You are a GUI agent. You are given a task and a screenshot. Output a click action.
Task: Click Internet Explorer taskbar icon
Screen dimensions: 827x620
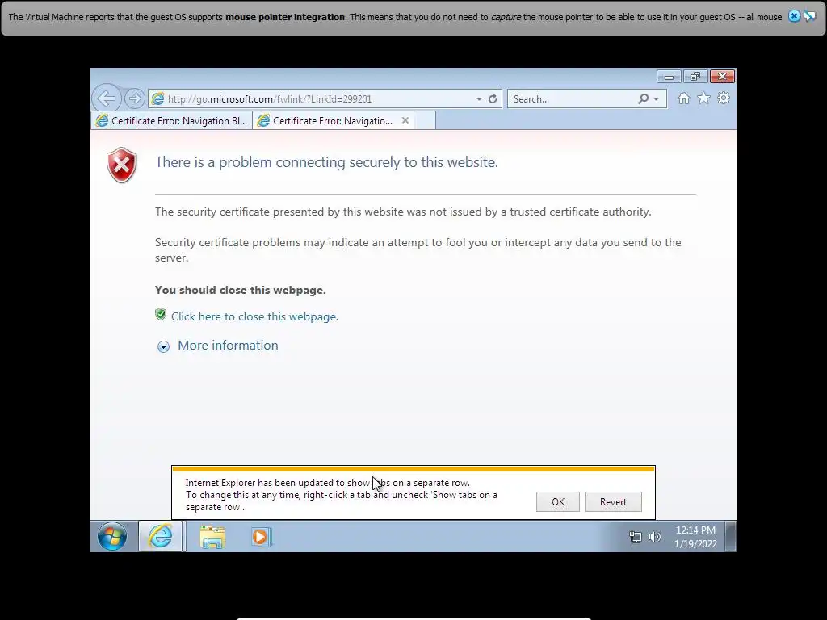tap(161, 537)
